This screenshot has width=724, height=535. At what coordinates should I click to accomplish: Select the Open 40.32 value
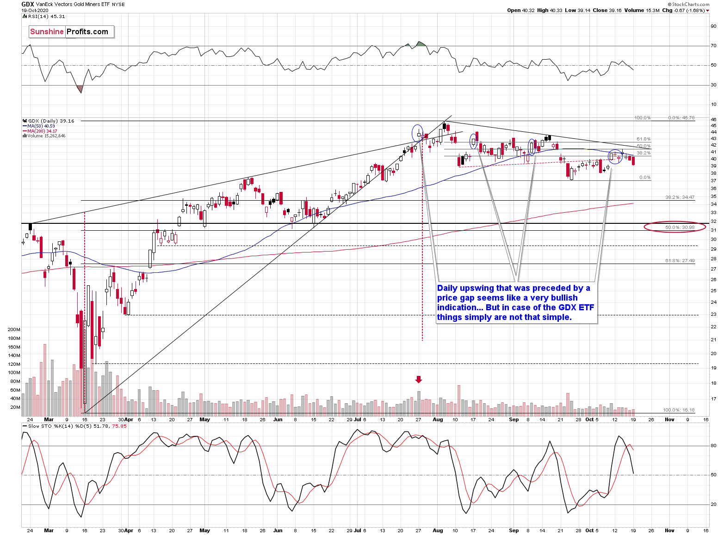click(x=520, y=10)
